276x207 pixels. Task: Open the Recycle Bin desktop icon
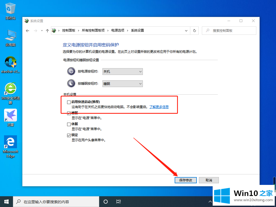11,11
